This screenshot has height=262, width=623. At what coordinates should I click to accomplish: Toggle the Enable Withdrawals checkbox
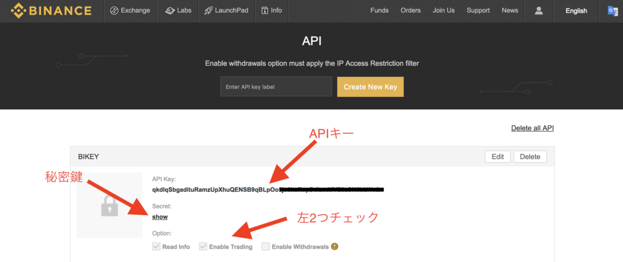pos(265,247)
